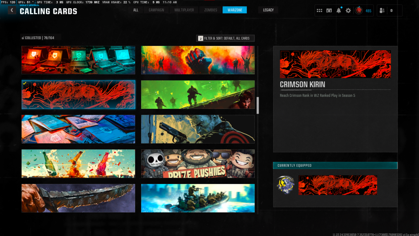
Task: Select the Prize Plushies calling card
Action: coord(198,164)
